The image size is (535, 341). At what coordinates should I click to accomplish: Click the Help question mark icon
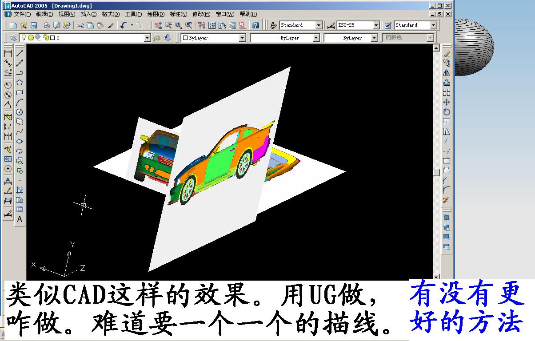point(256,25)
